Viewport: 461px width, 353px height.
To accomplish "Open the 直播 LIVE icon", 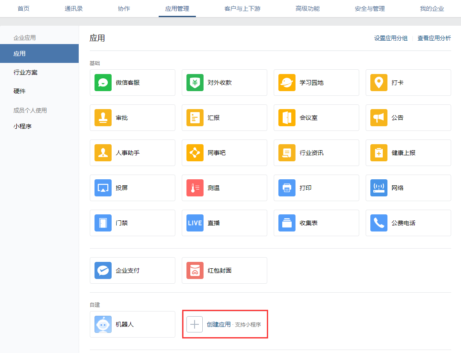I will tap(195, 223).
